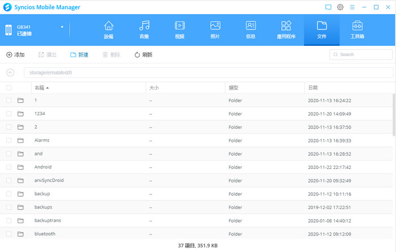Screen dimensions: 396x252
Task: Check the box for folder 1234
Action: click(x=9, y=114)
